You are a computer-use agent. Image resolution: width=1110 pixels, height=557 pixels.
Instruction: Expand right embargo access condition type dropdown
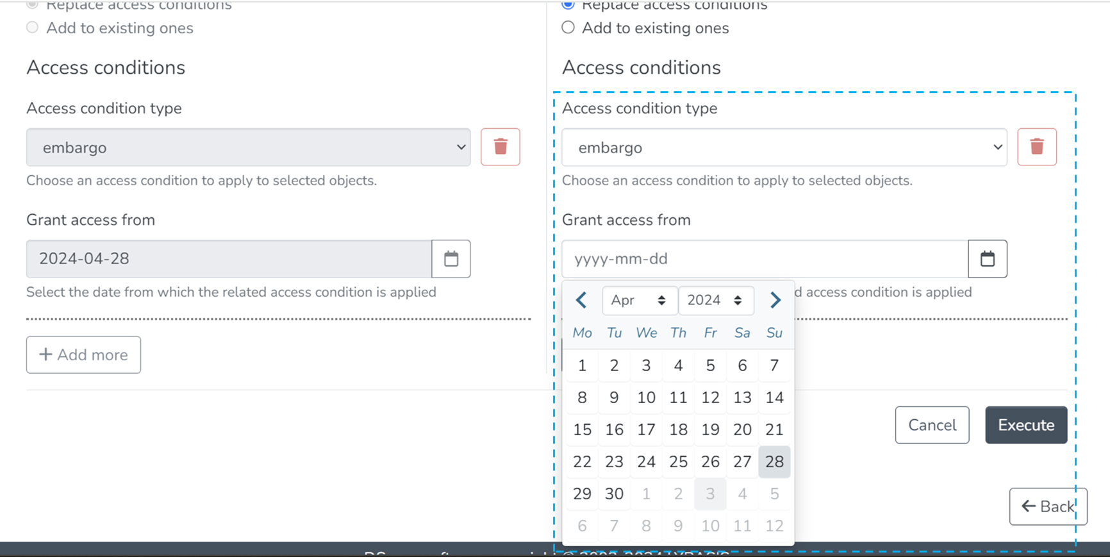[x=784, y=147]
